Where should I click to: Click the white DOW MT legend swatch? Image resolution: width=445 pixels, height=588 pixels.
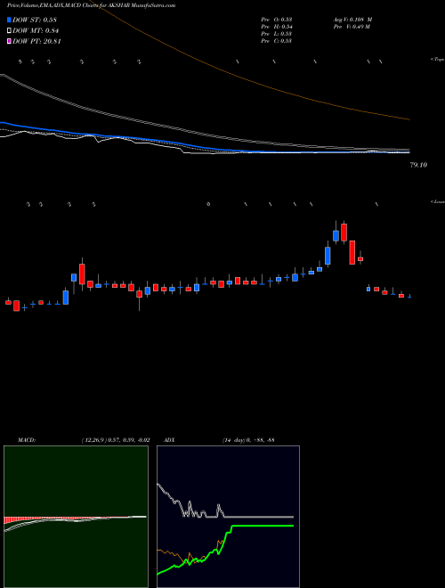click(x=9, y=31)
